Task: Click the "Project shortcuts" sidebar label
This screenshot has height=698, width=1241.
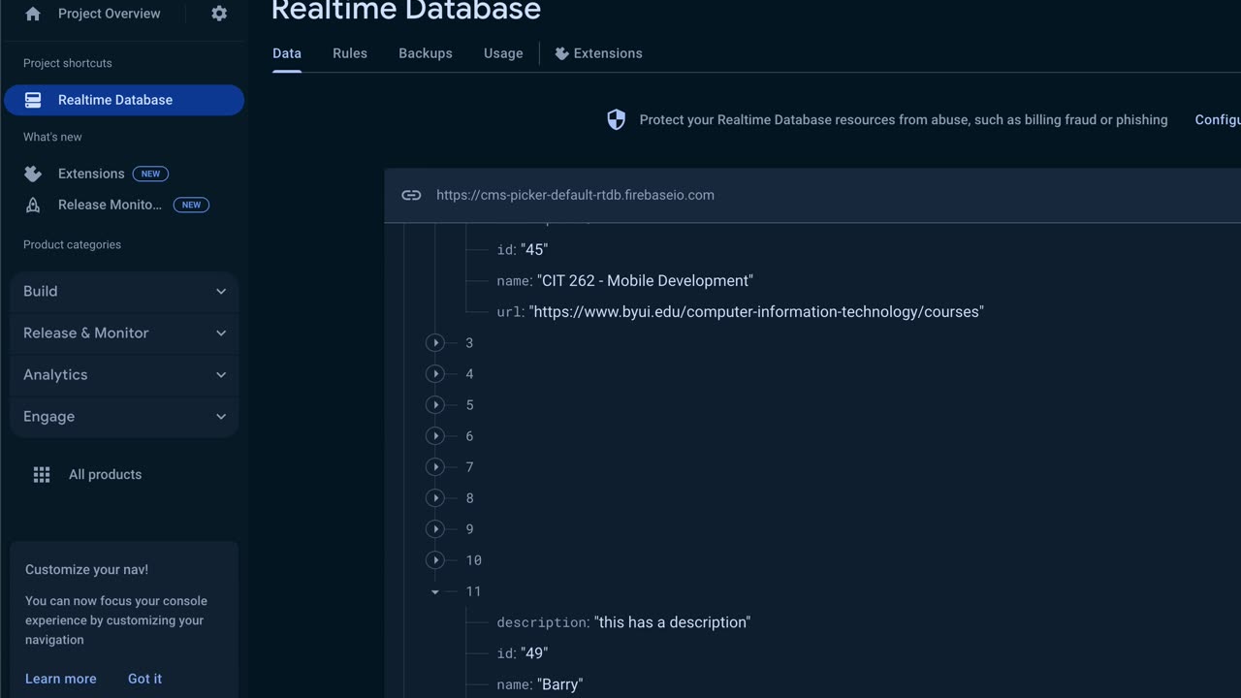Action: [x=68, y=63]
